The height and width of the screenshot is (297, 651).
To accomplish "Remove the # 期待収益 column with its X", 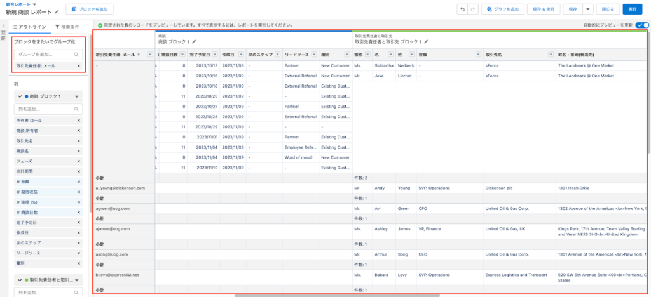I will (x=78, y=192).
